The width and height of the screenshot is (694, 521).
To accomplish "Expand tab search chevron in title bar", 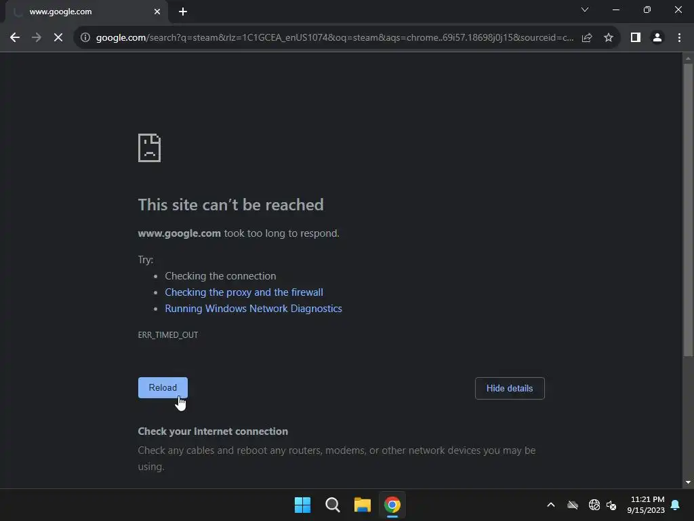I will (585, 9).
